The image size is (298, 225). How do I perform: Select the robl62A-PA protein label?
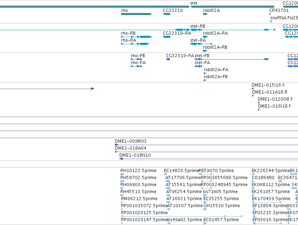216,70
